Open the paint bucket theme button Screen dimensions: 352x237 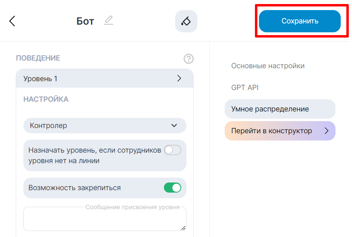tap(186, 21)
